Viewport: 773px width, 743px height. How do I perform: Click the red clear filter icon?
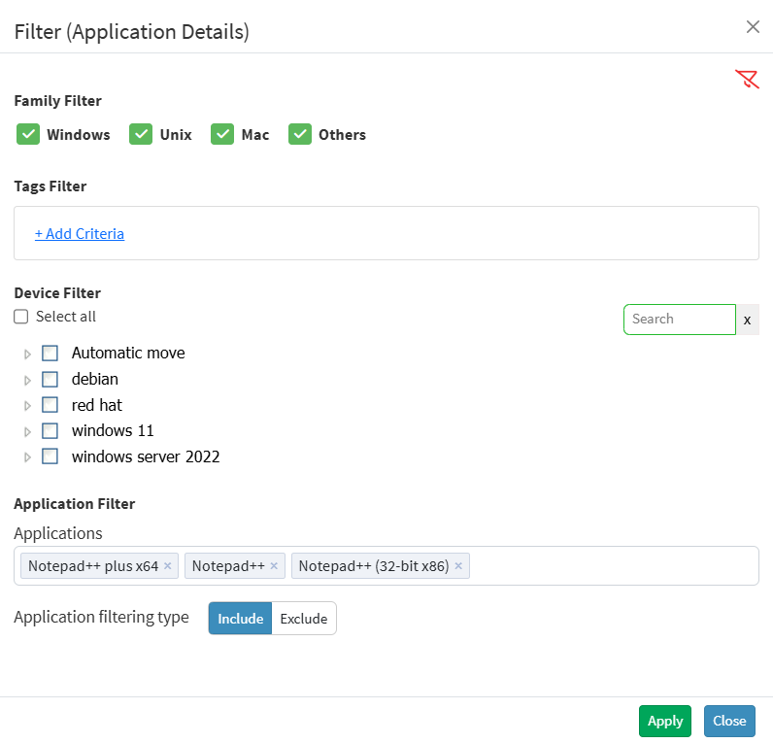coord(746,80)
